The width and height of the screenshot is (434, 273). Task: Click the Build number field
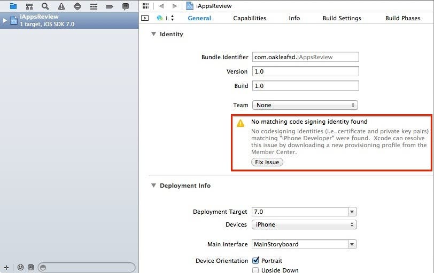[306, 85]
